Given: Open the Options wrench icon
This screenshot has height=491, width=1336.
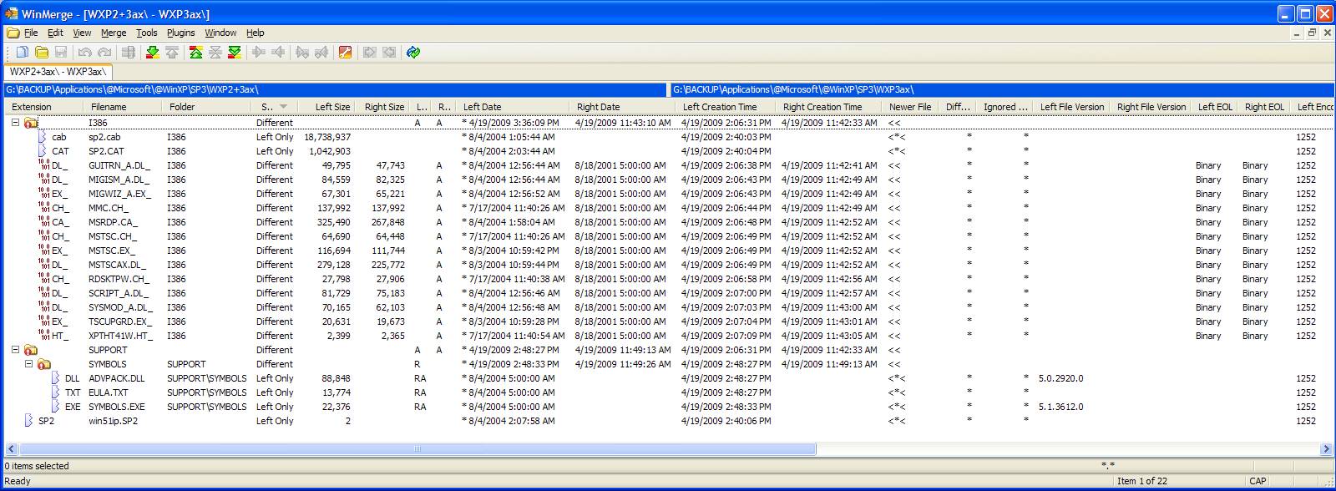Looking at the screenshot, I should click(x=346, y=53).
